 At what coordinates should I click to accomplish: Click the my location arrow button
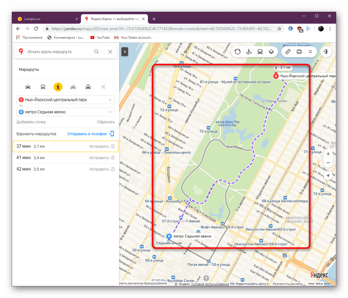point(328,176)
